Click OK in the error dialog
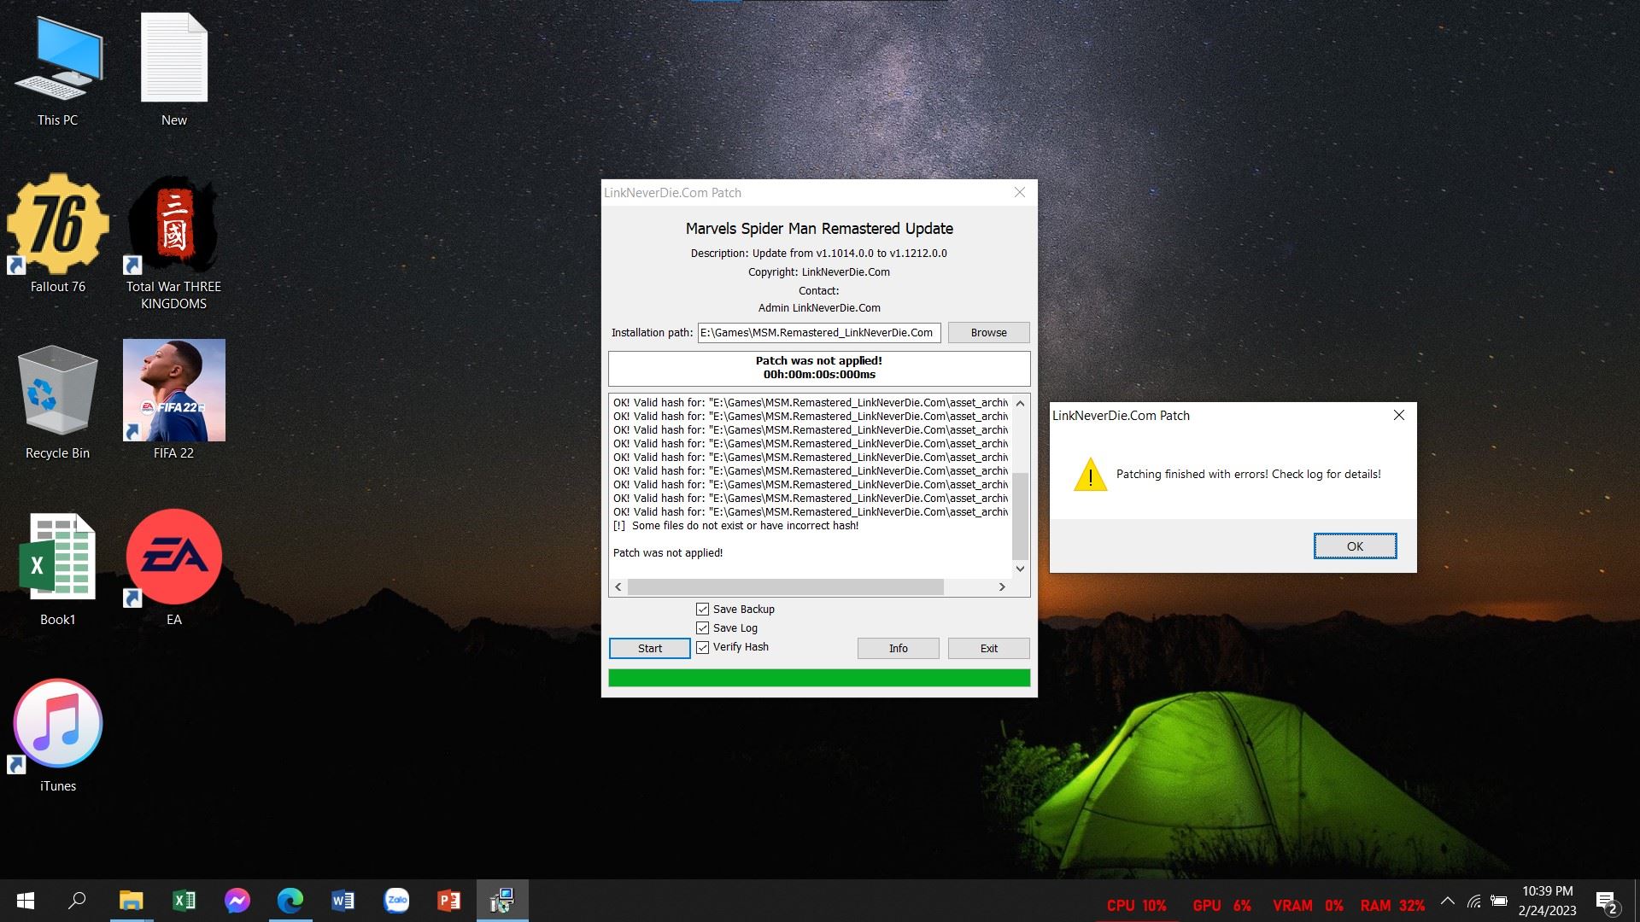Viewport: 1640px width, 922px height. [1356, 546]
